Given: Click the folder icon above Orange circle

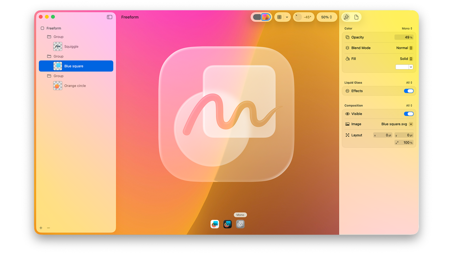Looking at the screenshot, I should [49, 76].
